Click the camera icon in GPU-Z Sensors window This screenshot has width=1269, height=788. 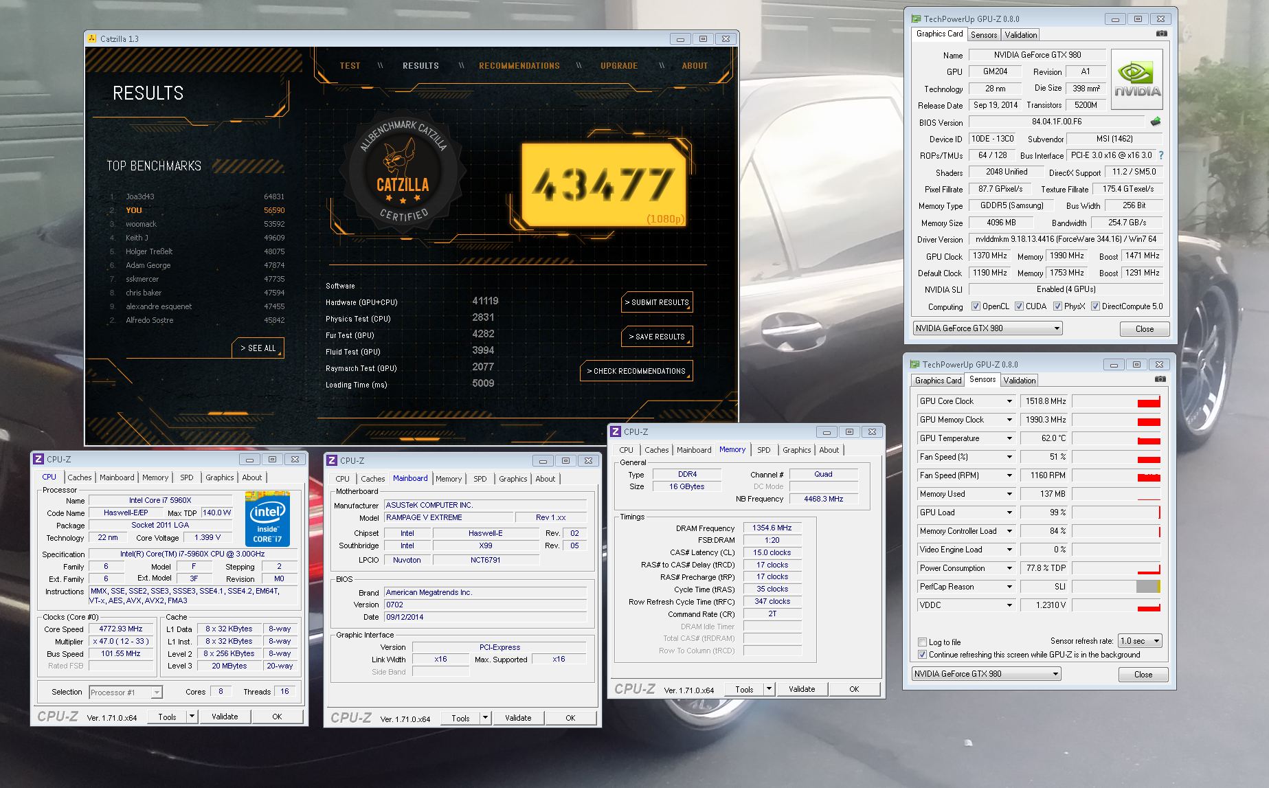(1160, 379)
